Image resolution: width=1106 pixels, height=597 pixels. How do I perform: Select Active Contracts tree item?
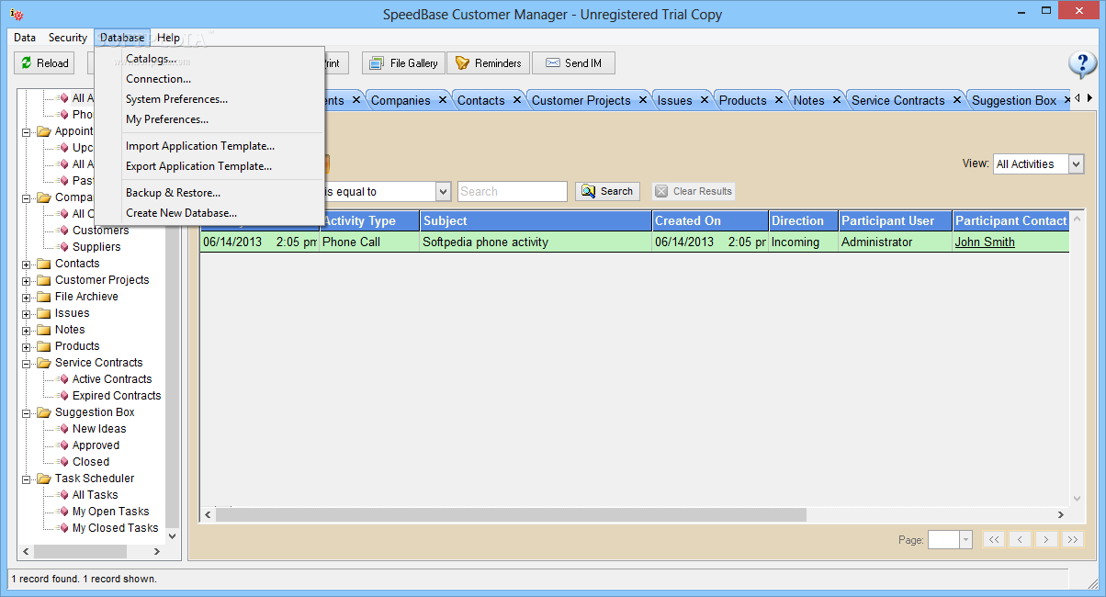click(112, 379)
